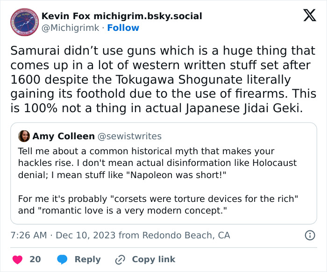Like the tweet with the heart icon
The height and width of the screenshot is (272, 327).
pyautogui.click(x=17, y=259)
